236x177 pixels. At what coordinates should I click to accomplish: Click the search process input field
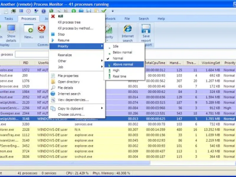coord(32,55)
